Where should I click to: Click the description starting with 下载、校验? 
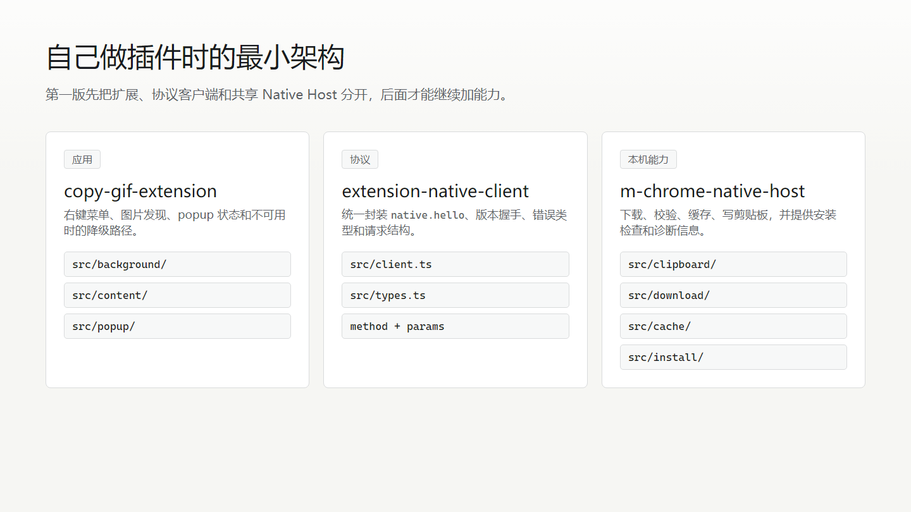[728, 222]
